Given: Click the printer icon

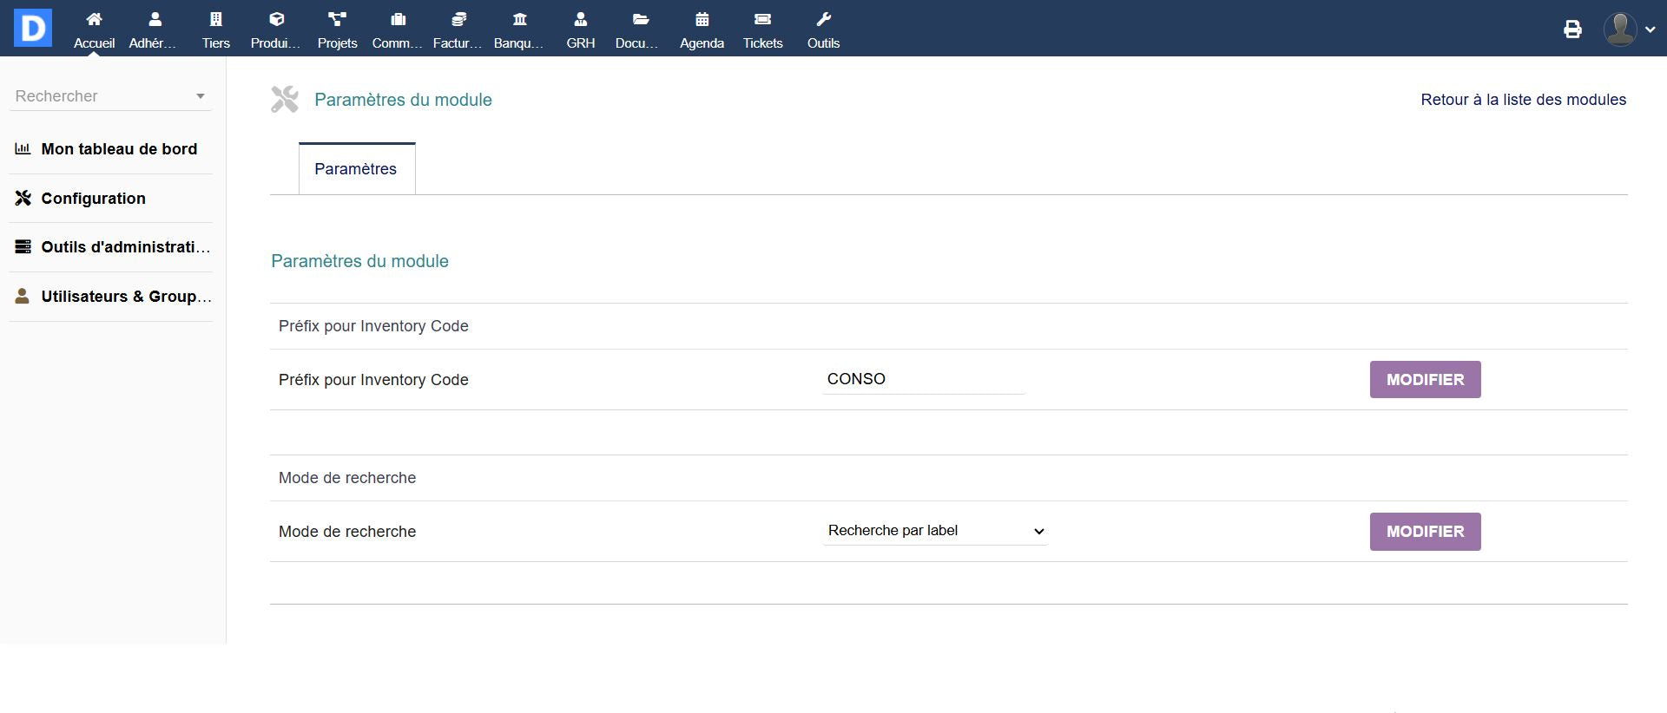Looking at the screenshot, I should tap(1572, 29).
